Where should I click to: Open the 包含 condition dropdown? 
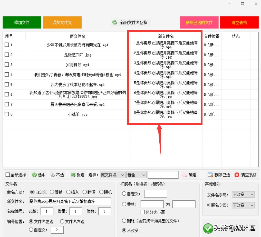tap(136, 175)
